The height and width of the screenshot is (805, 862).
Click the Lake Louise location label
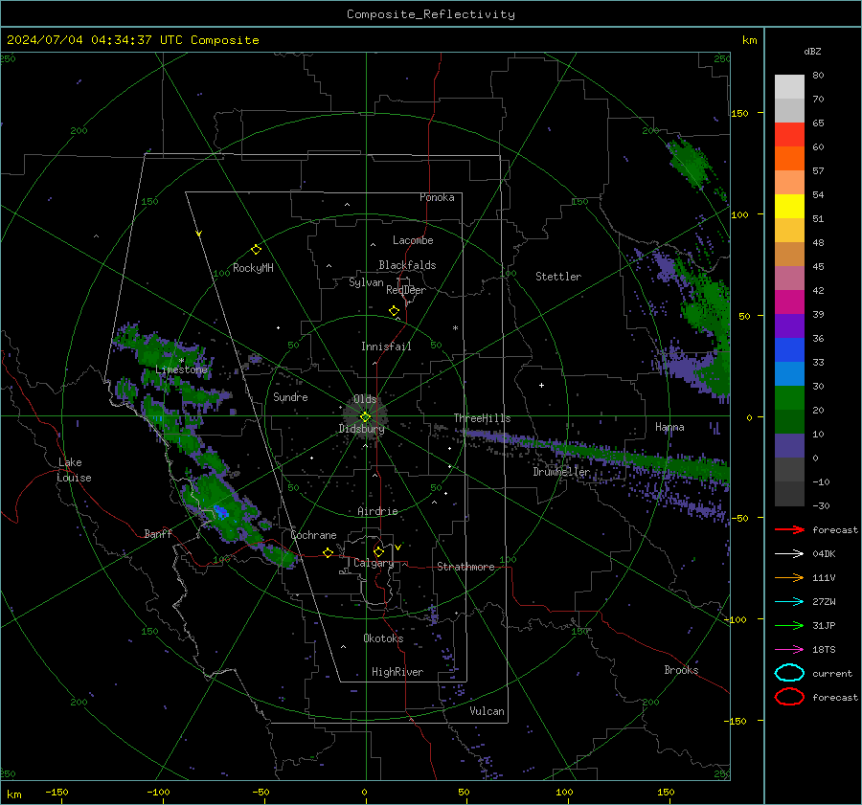click(x=74, y=470)
